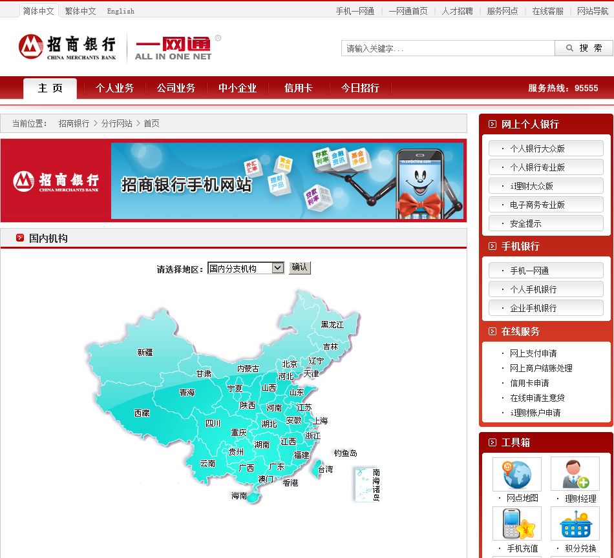This screenshot has width=614, height=558.
Task: Open 服务网点 top link
Action: (502, 12)
